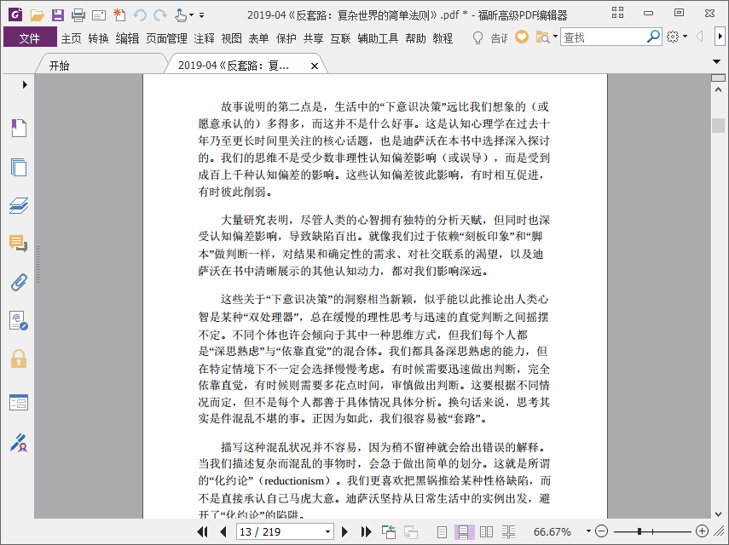
Task: Open the page number dropdown arrow
Action: tap(327, 532)
